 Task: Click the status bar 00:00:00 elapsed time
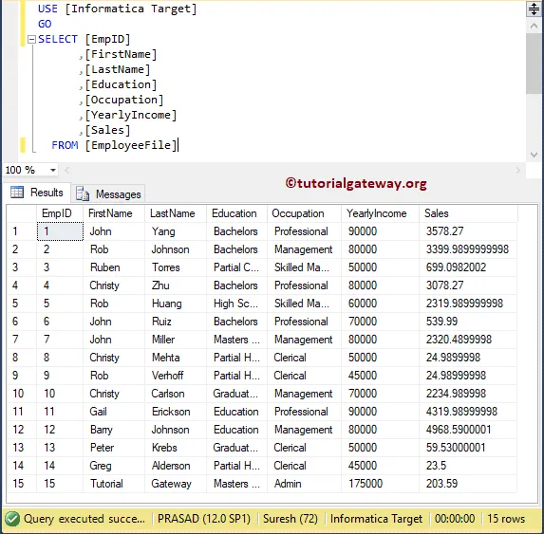(455, 519)
